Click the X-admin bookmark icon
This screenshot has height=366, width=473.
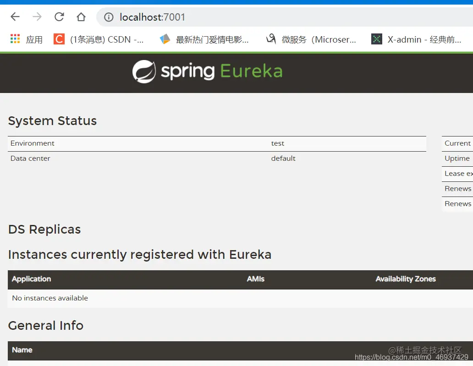coord(376,39)
